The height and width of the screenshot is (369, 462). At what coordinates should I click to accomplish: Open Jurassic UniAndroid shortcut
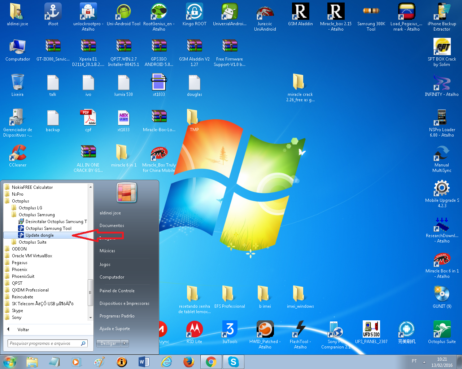pos(265,17)
